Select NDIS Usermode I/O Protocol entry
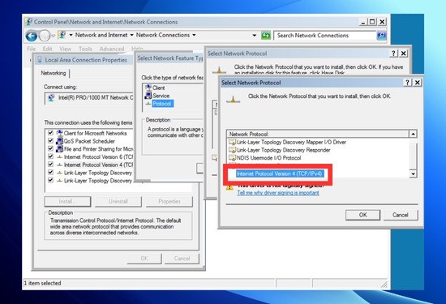446x304 pixels. (268, 157)
